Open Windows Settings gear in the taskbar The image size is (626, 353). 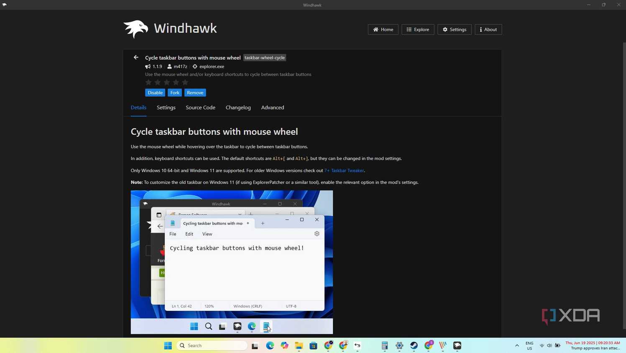coord(399,345)
